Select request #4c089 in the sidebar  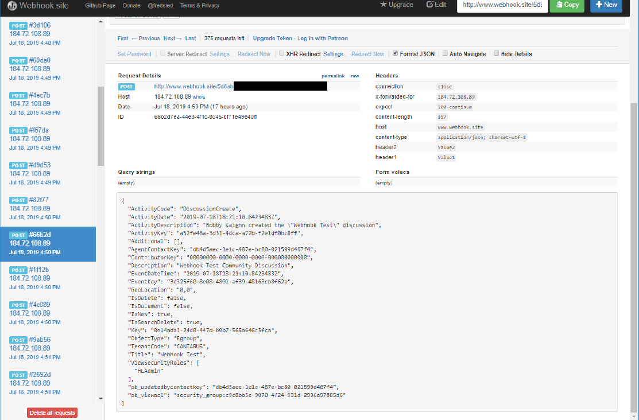click(x=48, y=314)
